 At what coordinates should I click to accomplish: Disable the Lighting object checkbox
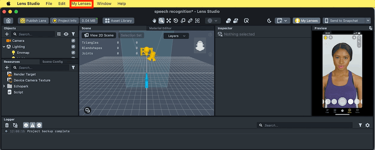click(73, 46)
